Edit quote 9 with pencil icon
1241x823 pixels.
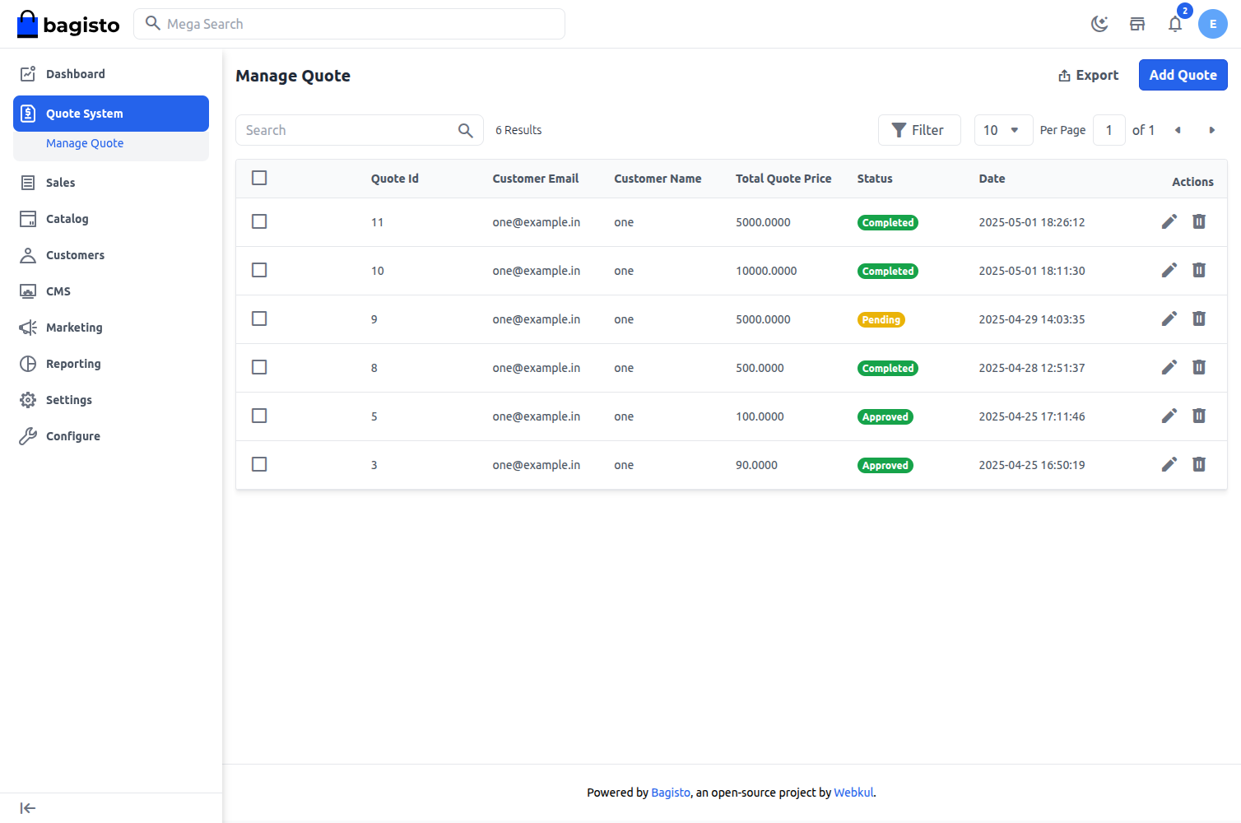(1169, 319)
